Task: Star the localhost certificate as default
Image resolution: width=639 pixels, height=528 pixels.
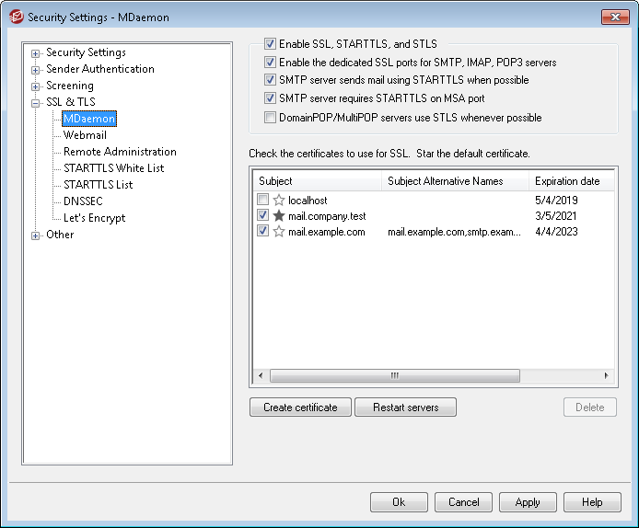Action: point(279,200)
